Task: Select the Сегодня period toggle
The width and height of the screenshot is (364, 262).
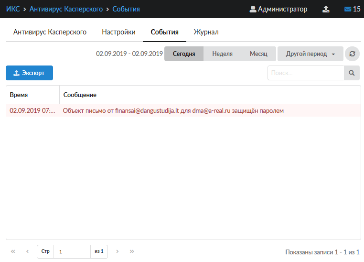Action: (184, 54)
